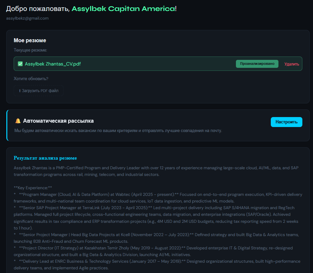Click the Результат анализа резюме heading
313x273 pixels.
click(x=45, y=158)
